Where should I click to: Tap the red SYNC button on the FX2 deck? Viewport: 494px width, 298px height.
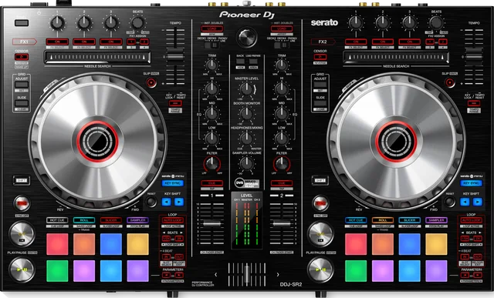(x=320, y=203)
